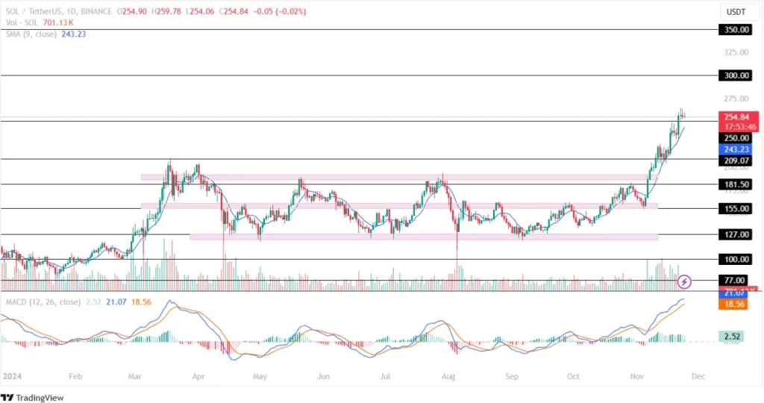This screenshot has width=764, height=403.
Task: Click the blue 21.07 MACD legend value
Action: (x=116, y=302)
